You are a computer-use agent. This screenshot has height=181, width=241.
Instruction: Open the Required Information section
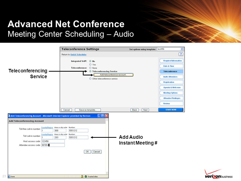pos(171,61)
